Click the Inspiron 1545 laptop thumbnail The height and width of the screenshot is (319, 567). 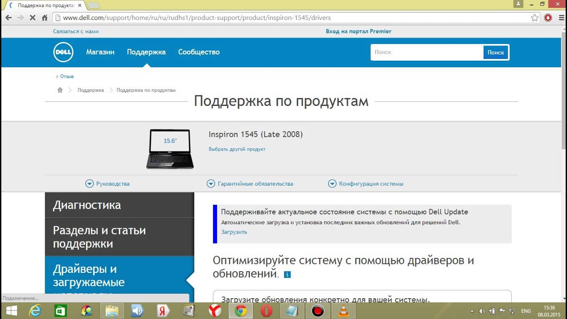170,149
